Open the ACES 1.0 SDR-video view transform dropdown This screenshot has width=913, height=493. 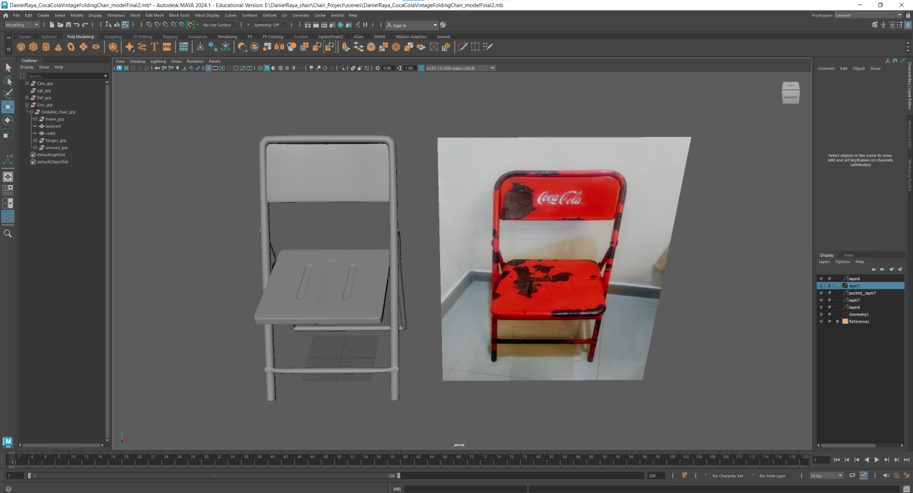(460, 68)
